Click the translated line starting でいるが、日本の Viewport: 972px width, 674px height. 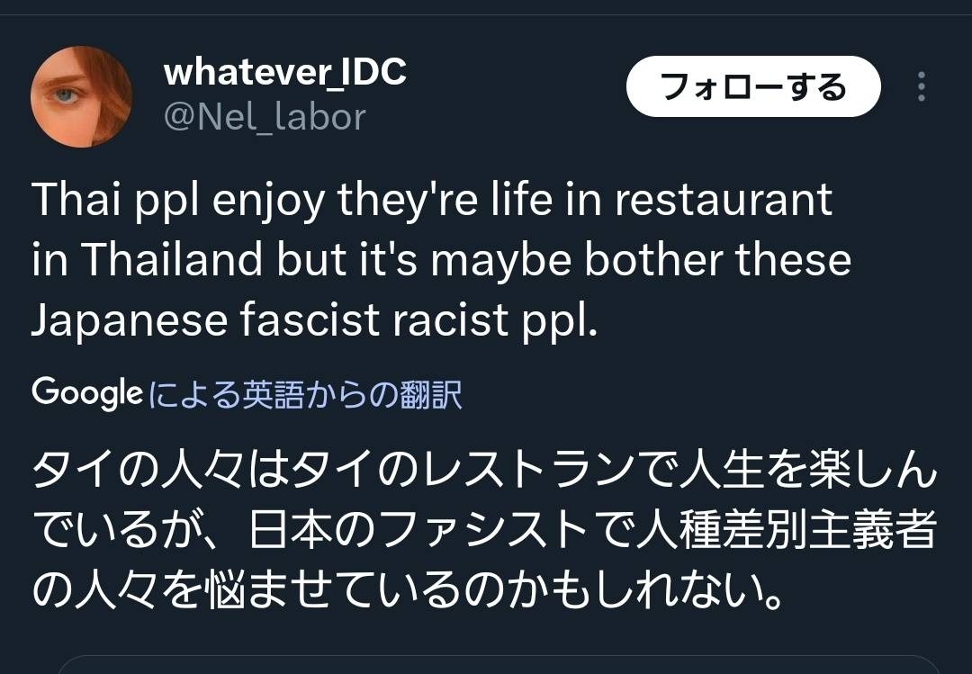tap(484, 534)
